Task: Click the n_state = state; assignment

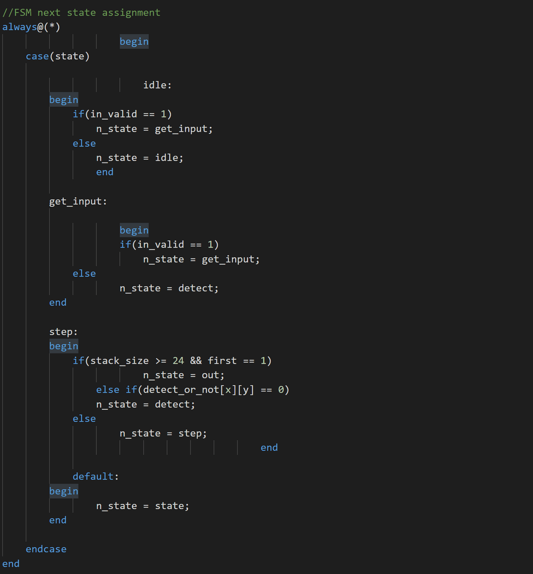Action: 142,505
